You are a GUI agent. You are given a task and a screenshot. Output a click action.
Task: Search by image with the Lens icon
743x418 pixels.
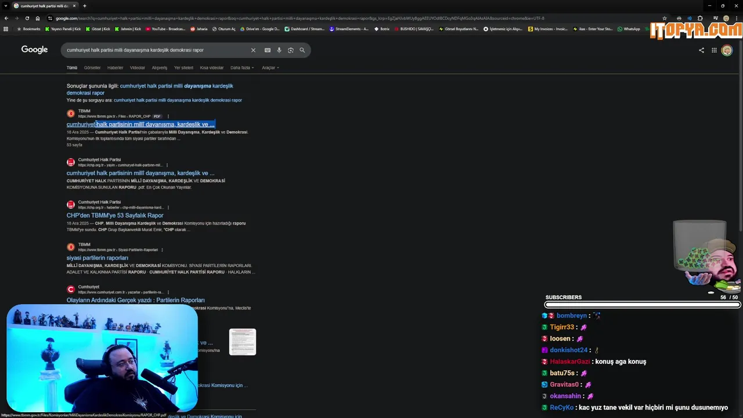(x=291, y=50)
